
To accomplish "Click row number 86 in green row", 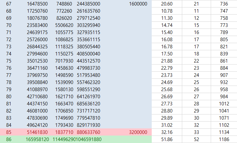I will tap(9, 139).
